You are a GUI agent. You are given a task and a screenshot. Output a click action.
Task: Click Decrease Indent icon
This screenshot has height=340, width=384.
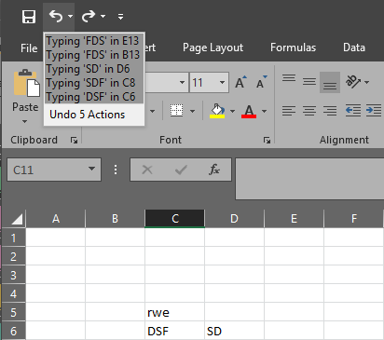353,111
